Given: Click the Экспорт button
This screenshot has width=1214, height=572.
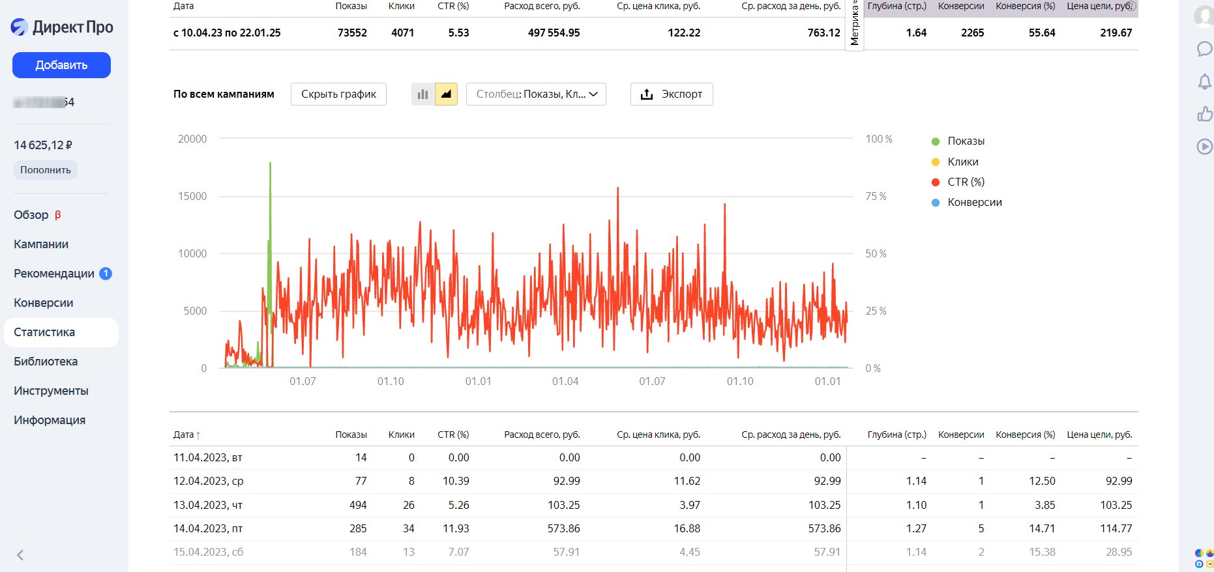Looking at the screenshot, I should [x=672, y=94].
